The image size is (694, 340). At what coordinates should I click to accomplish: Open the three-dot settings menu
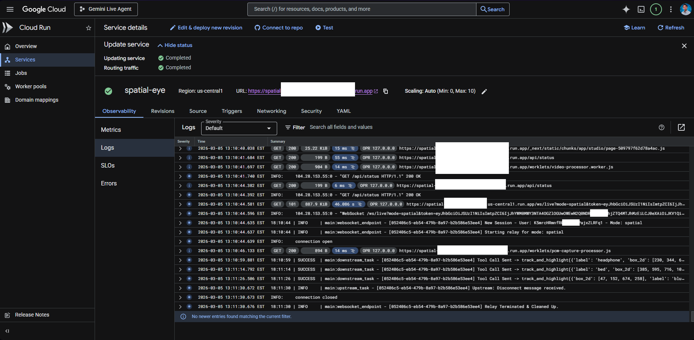(671, 9)
